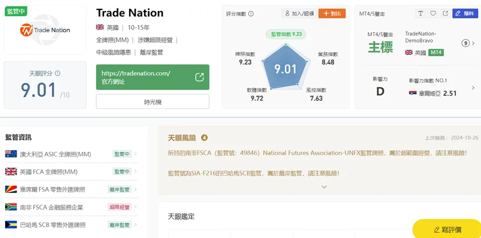Image resolution: width=481 pixels, height=238 pixels.
Task: Click the 全牌照(MM) tag under Trade Nation
Action: 112,40
